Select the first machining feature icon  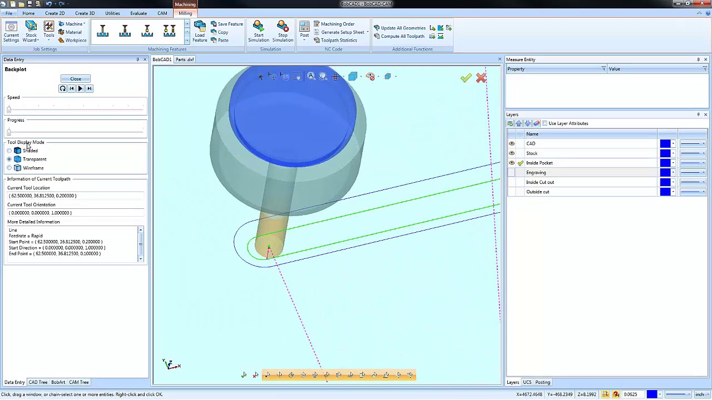point(103,32)
